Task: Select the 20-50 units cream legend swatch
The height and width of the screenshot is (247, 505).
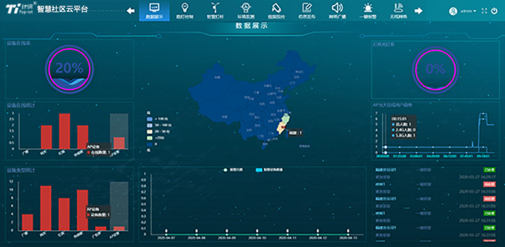Action: (149, 131)
